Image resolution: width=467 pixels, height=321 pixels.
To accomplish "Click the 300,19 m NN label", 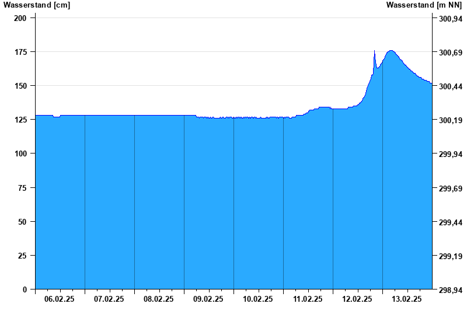I will [451, 121].
